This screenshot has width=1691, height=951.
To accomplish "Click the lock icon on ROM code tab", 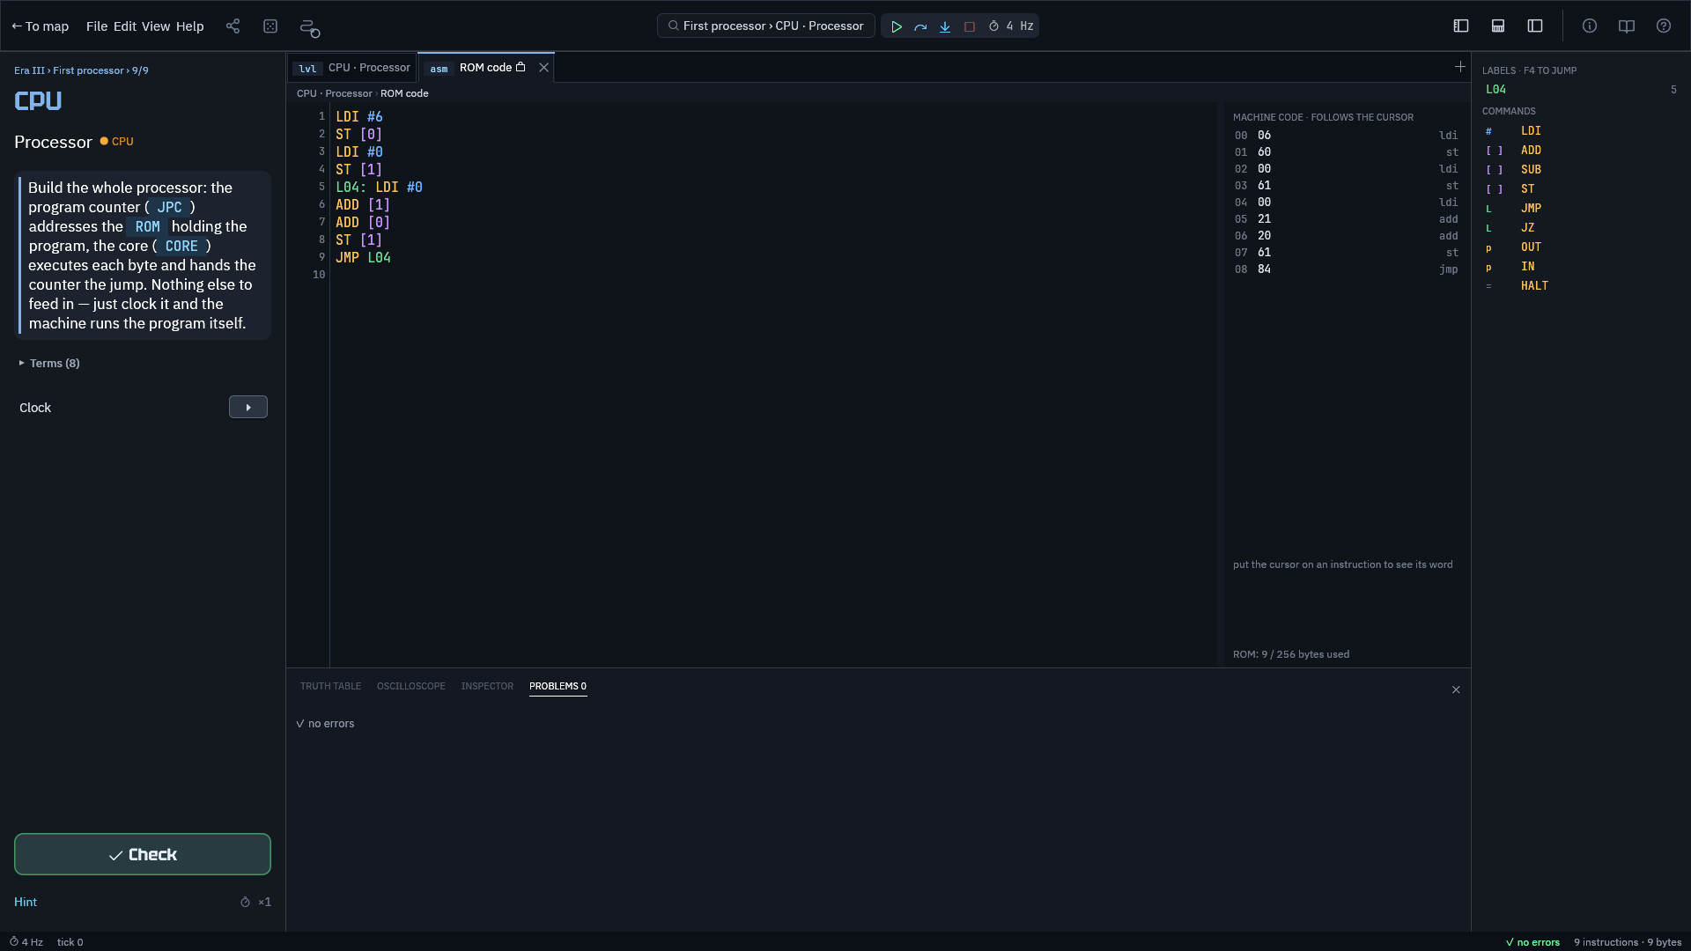I will [x=521, y=67].
